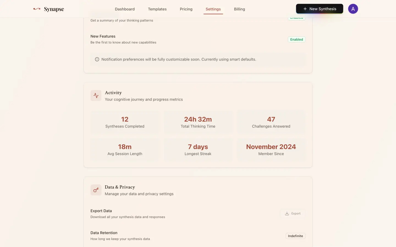The height and width of the screenshot is (247, 396).
Task: Go to the Dashboard tab
Action: [125, 9]
